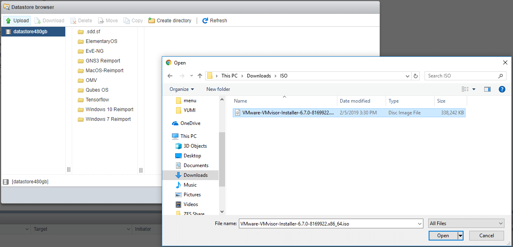Open the view options dropdown arrow
513x247 pixels.
tap(474, 89)
